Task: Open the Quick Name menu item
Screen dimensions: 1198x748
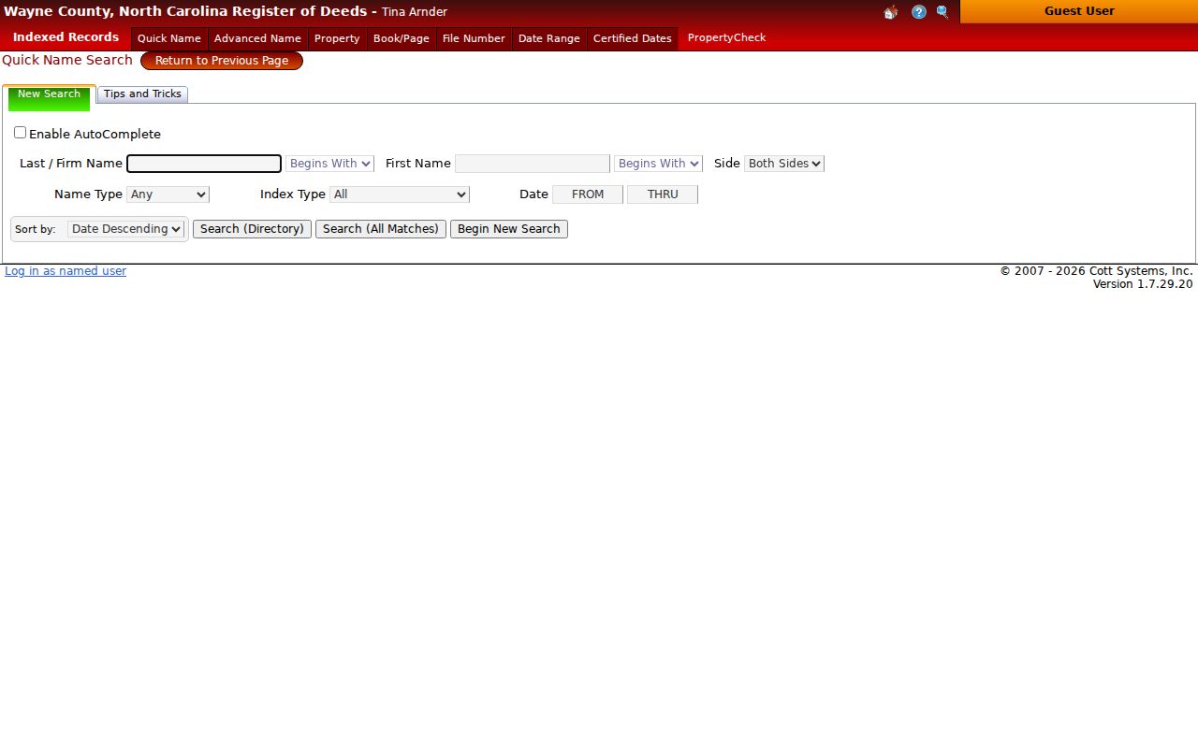Action: [169, 38]
